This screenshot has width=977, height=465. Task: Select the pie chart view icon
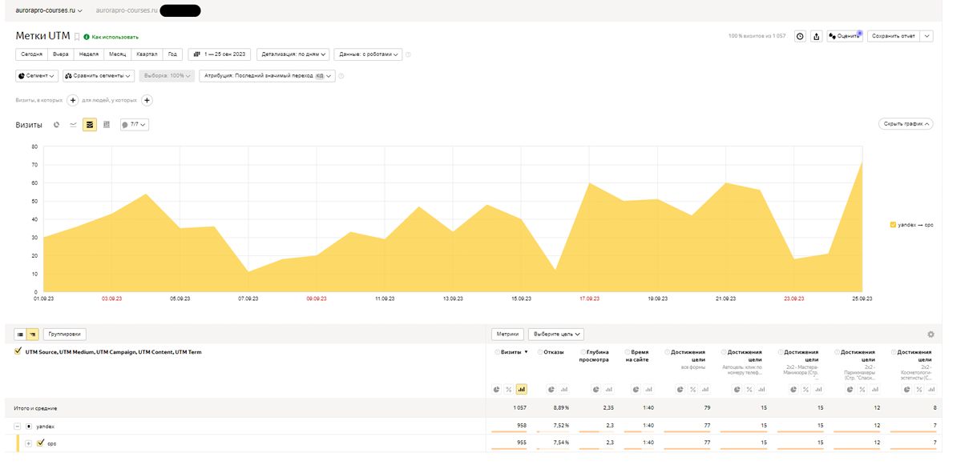coord(56,125)
